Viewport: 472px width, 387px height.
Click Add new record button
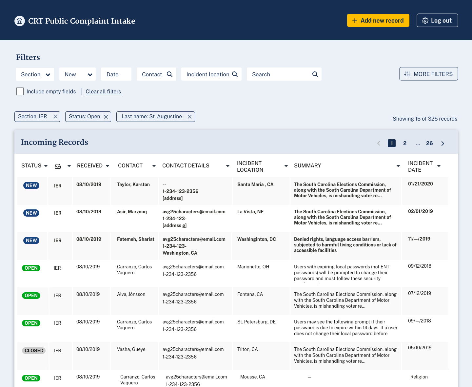pyautogui.click(x=378, y=20)
